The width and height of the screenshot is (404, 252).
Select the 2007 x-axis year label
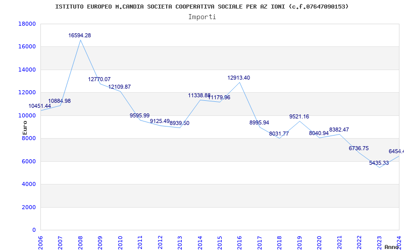tap(61, 243)
